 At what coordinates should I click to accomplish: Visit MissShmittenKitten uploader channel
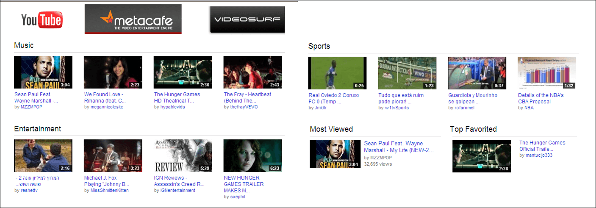pos(110,190)
